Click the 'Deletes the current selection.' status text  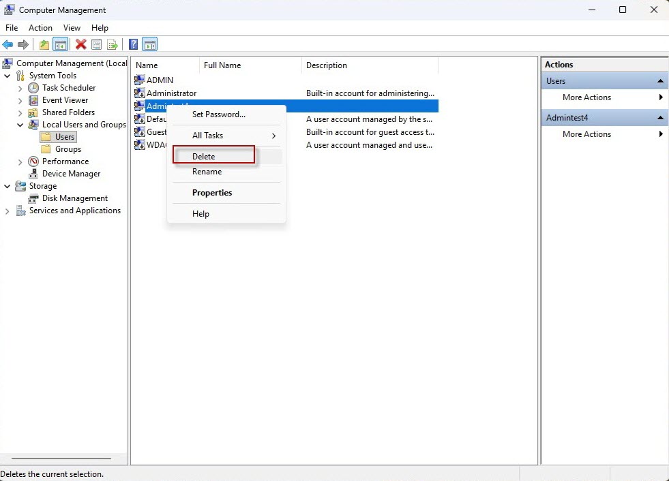tap(52, 474)
